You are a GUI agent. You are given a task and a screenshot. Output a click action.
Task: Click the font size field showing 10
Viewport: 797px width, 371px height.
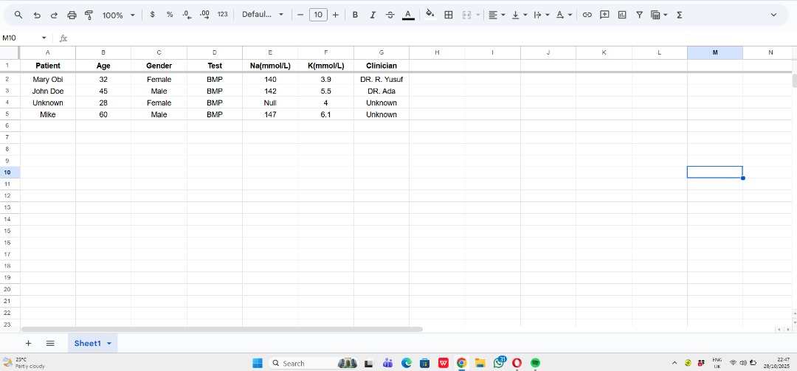pyautogui.click(x=318, y=15)
